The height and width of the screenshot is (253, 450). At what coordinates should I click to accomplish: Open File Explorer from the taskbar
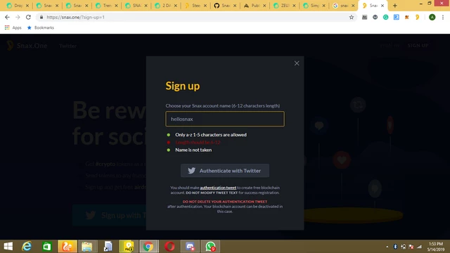87,247
